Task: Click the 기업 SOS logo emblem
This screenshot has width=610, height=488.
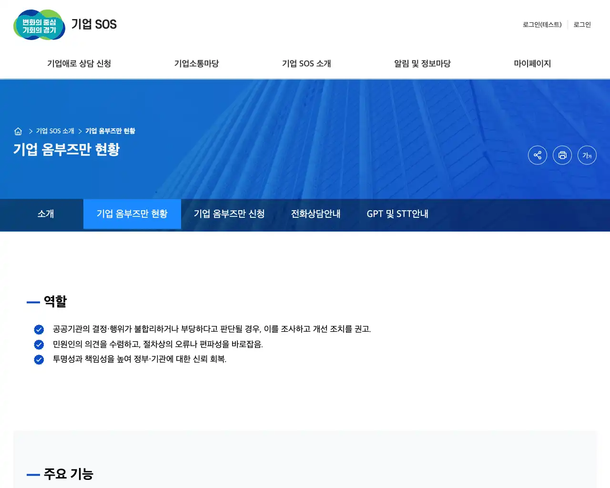Action: tap(39, 25)
